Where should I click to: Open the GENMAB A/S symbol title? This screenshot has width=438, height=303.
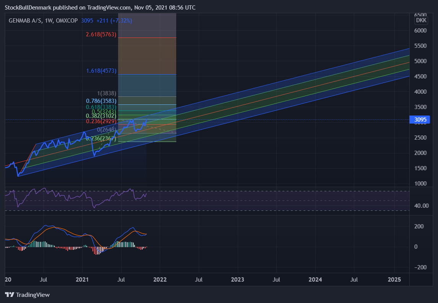pyautogui.click(x=26, y=20)
